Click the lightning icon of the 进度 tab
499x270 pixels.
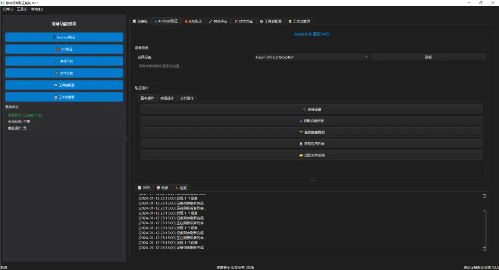[x=177, y=188]
